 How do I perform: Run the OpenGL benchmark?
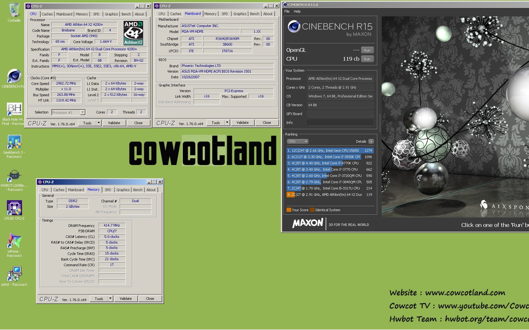click(367, 50)
